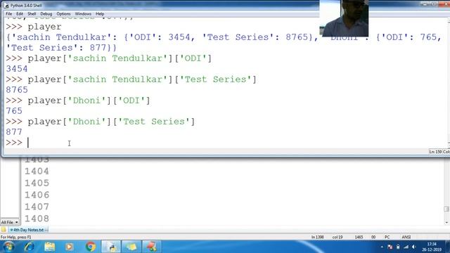Click the Python Shell title bar icon
The height and width of the screenshot is (253, 450).
coord(6,6)
